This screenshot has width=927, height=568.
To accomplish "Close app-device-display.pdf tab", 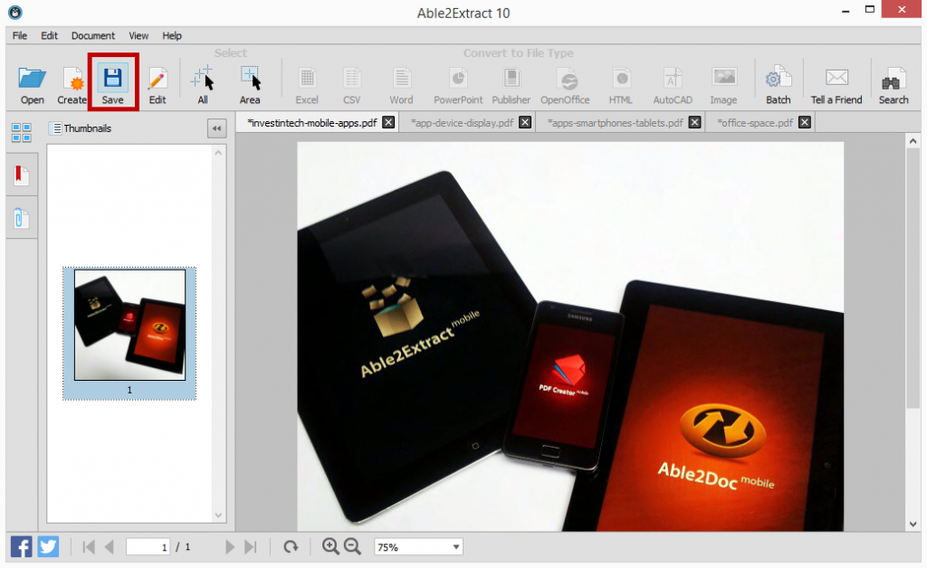I will [525, 122].
